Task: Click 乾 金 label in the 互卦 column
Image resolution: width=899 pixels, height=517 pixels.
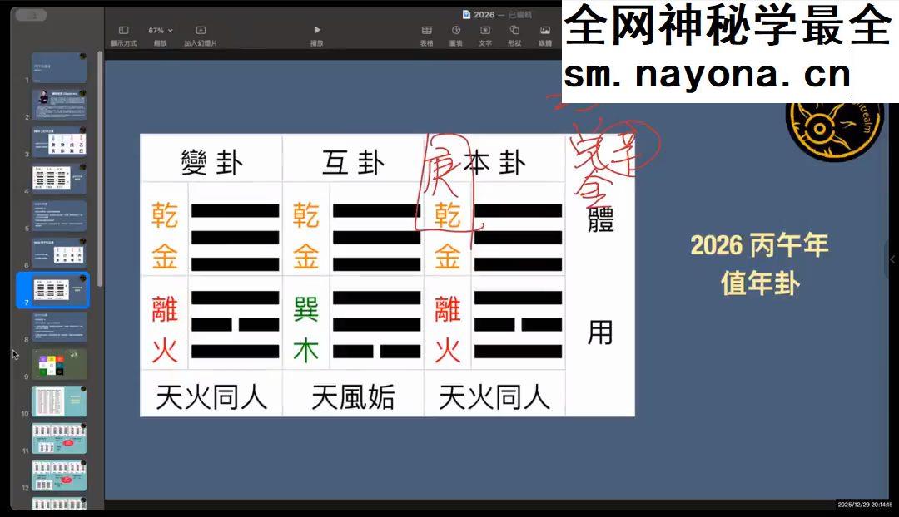Action: (x=305, y=235)
